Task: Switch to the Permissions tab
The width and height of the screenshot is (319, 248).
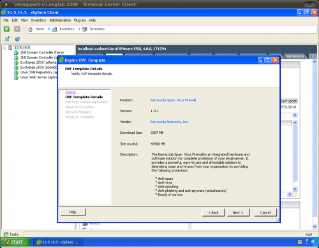Action: pos(295,56)
